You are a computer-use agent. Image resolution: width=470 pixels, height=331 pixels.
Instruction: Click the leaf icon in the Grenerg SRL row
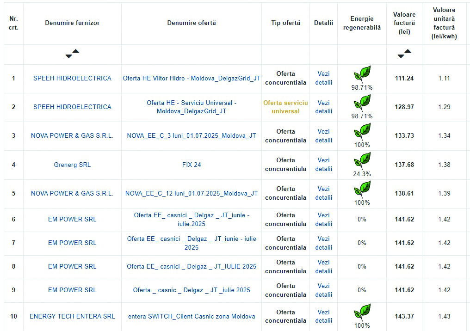coord(362,160)
